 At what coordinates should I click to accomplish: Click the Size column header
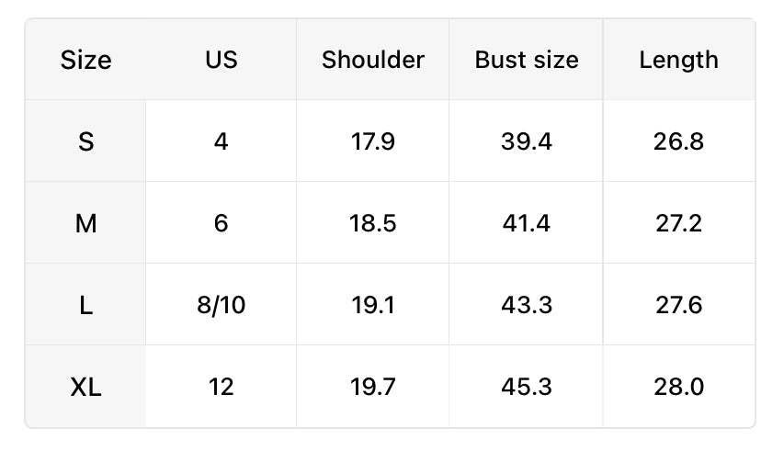(x=85, y=61)
